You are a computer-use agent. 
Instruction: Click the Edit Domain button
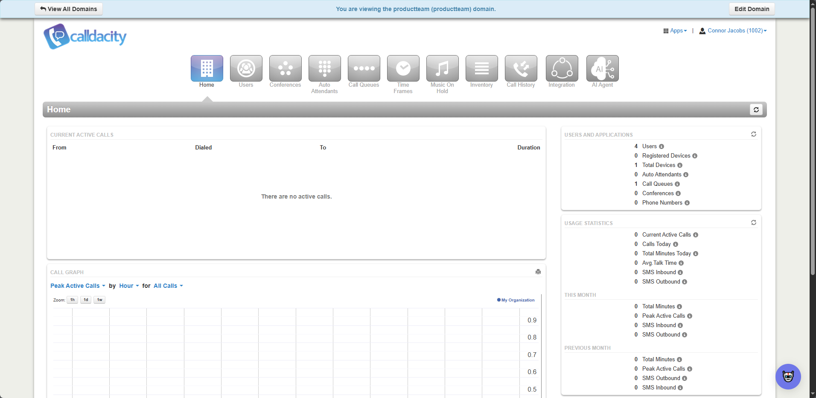coord(752,9)
